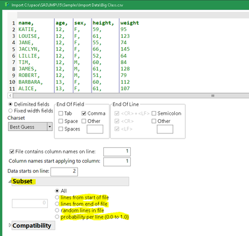Uncheck the Comma end of field checkbox
Image resolution: width=249 pixels, height=236 pixels.
84,113
